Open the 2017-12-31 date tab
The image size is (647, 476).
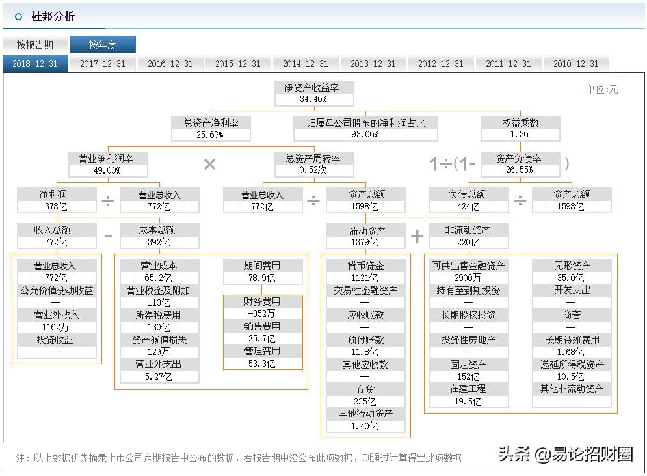[102, 64]
